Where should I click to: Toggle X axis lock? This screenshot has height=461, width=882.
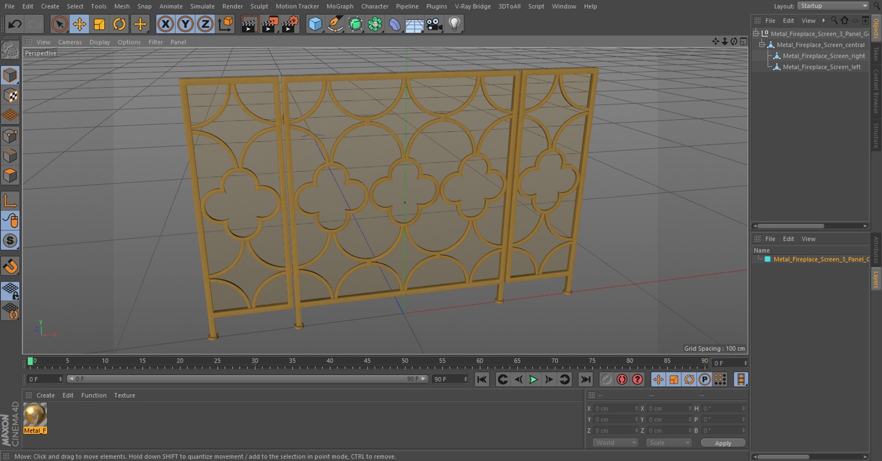pyautogui.click(x=165, y=24)
